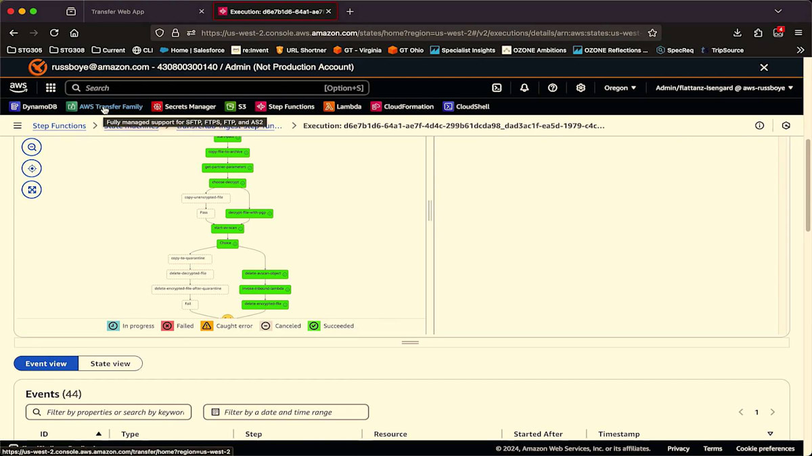Open the AWS services grid menu
The image size is (812, 456).
(x=51, y=88)
